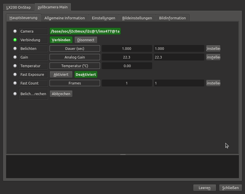Click the Fast Count status light
245x194 pixels.
(x=15, y=83)
